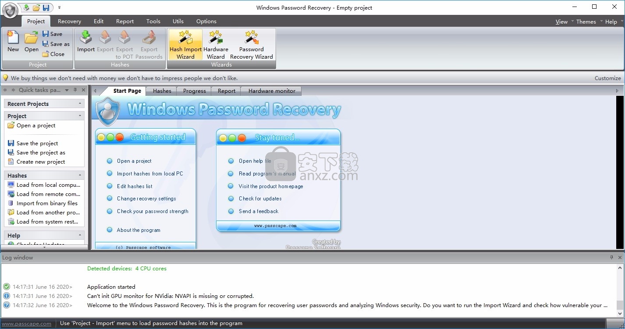Image resolution: width=625 pixels, height=329 pixels.
Task: Click Edit hashes list on start page
Action: click(135, 186)
